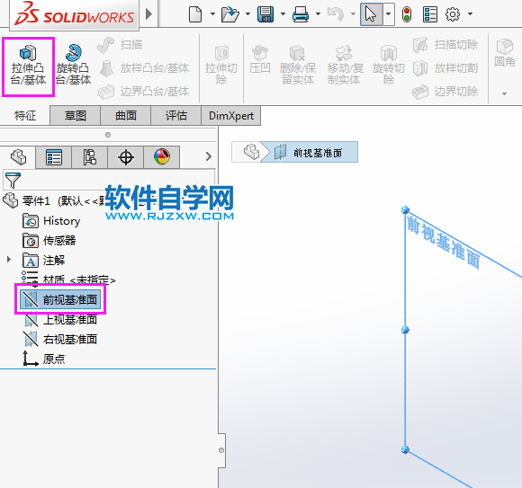This screenshot has height=488, width=522.
Task: Open the Options gear dropdown arrow
Action: click(x=470, y=14)
